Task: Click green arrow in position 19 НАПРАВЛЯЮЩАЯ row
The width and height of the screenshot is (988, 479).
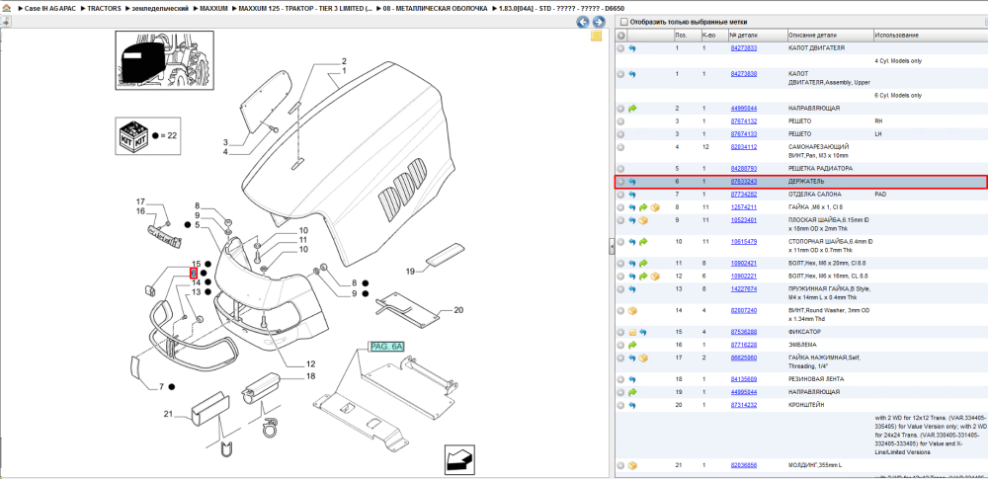Action: (632, 392)
